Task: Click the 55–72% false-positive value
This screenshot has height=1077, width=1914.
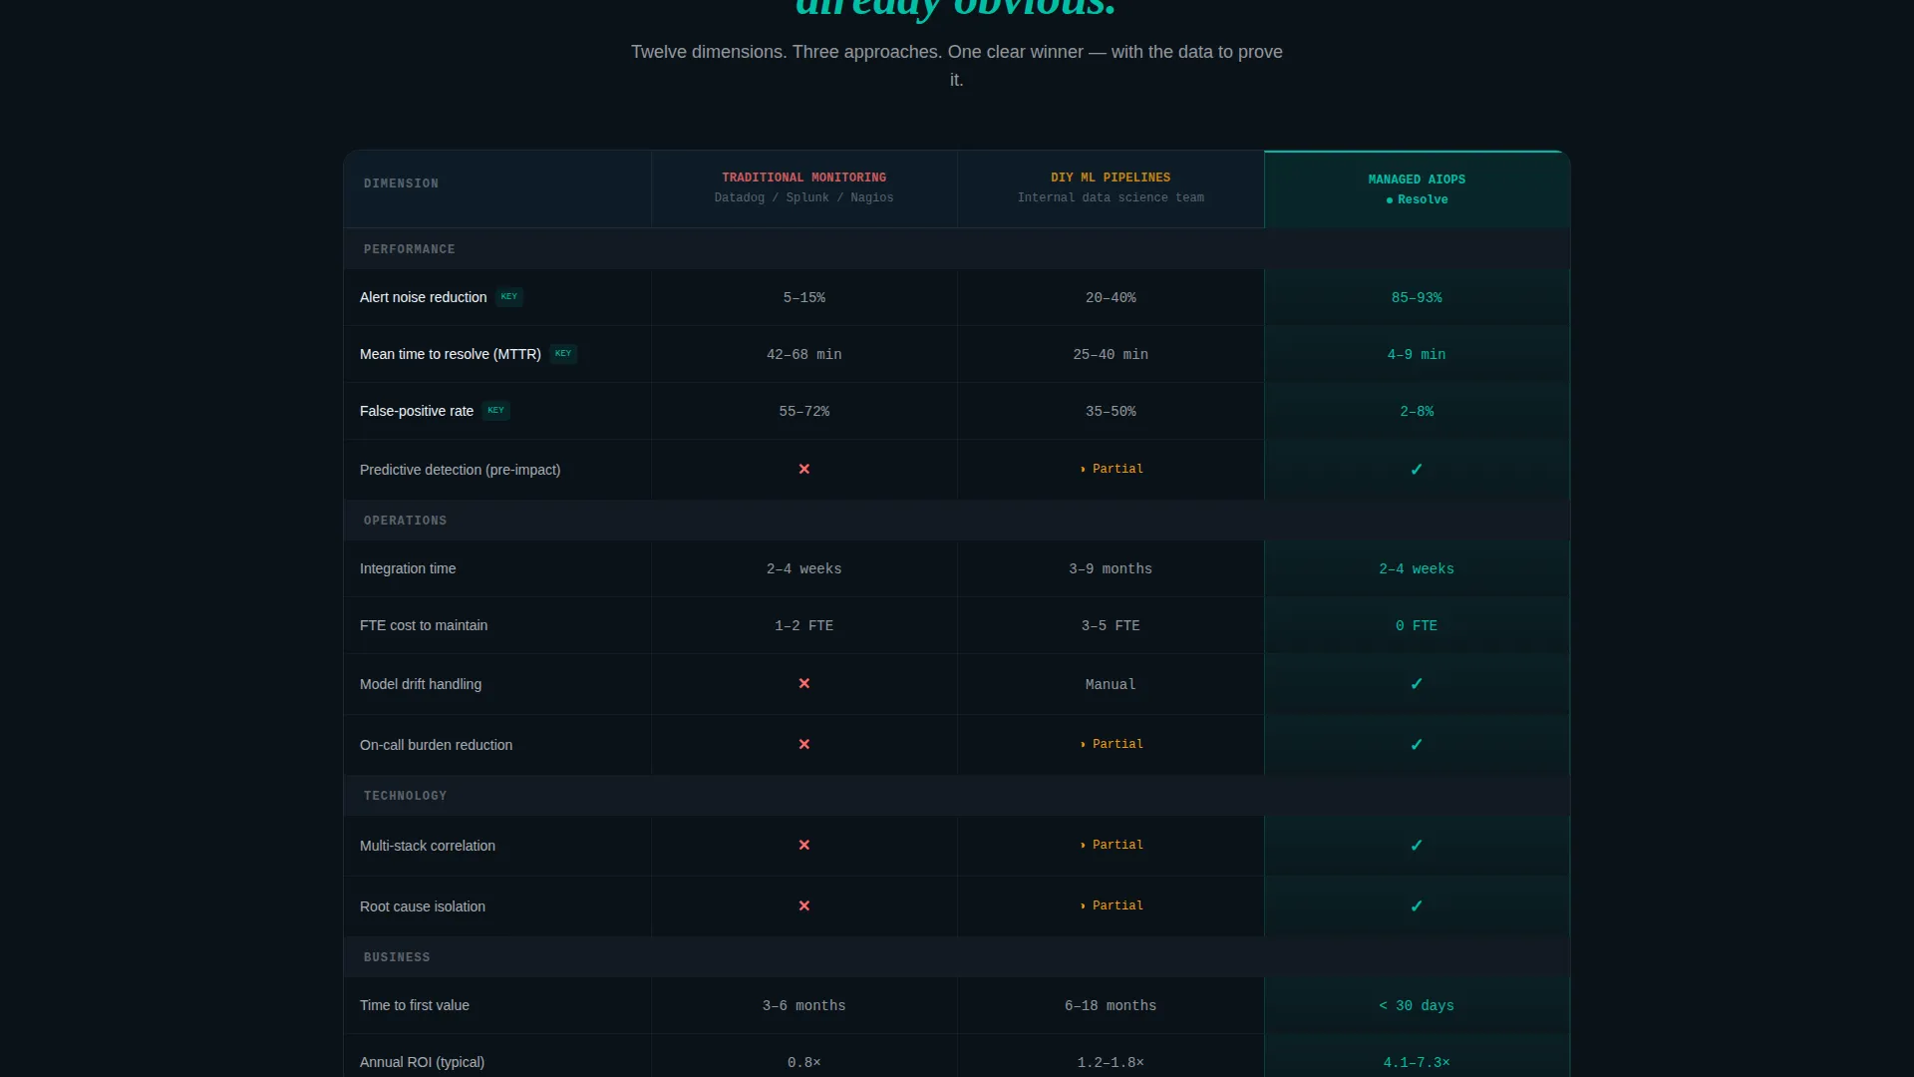Action: pyautogui.click(x=804, y=411)
